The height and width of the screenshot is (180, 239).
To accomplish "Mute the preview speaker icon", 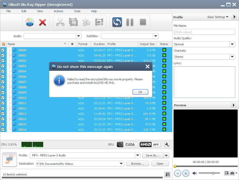I will pyautogui.click(x=194, y=173).
